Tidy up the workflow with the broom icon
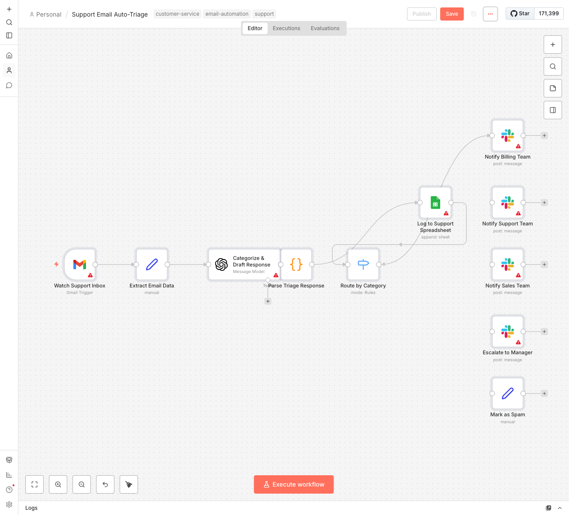Viewport: 569px width, 515px height. click(129, 484)
